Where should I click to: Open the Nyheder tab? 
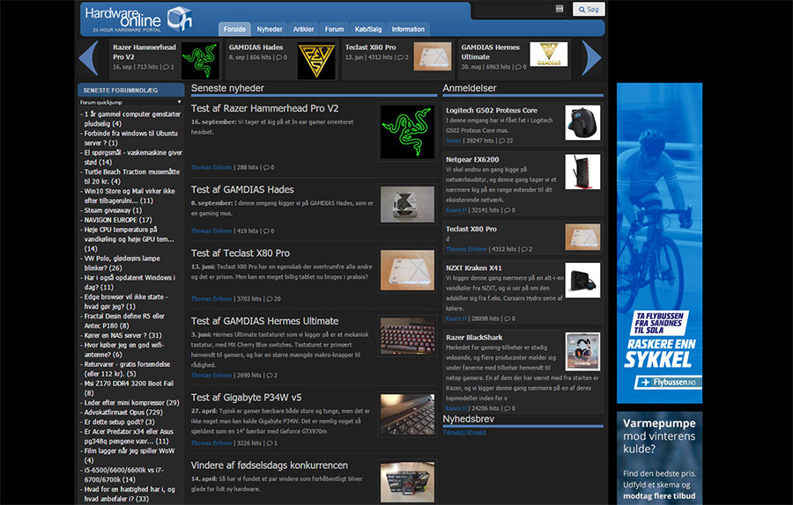tap(269, 29)
